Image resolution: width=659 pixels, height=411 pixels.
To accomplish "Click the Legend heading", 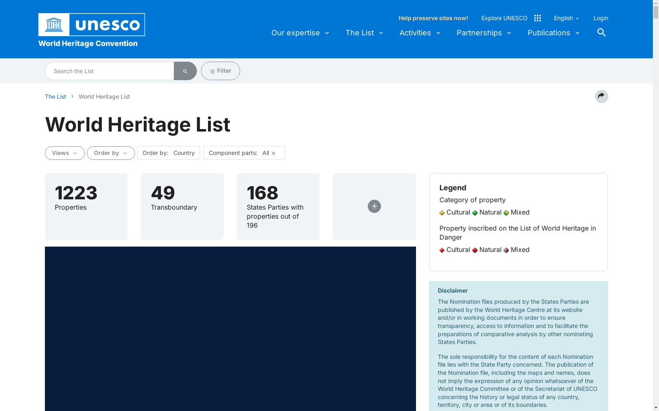I will click(x=453, y=188).
